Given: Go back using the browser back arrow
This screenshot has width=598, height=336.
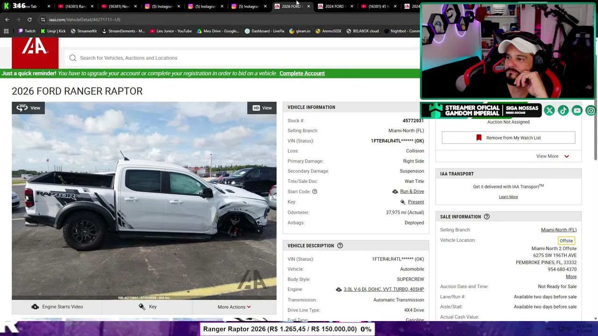Looking at the screenshot, I should tap(7, 20).
